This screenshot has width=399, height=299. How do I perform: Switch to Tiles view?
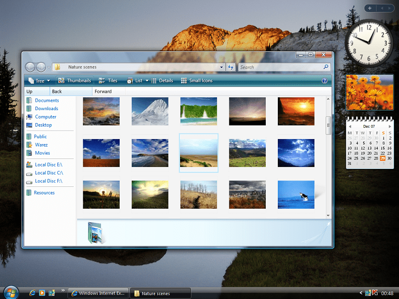[x=108, y=81]
